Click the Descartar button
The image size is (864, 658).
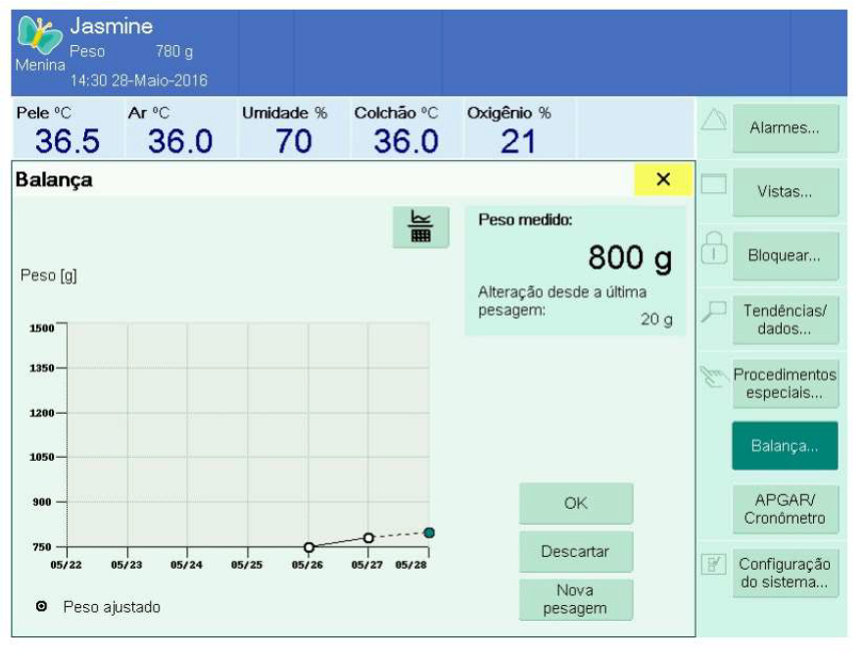point(576,551)
